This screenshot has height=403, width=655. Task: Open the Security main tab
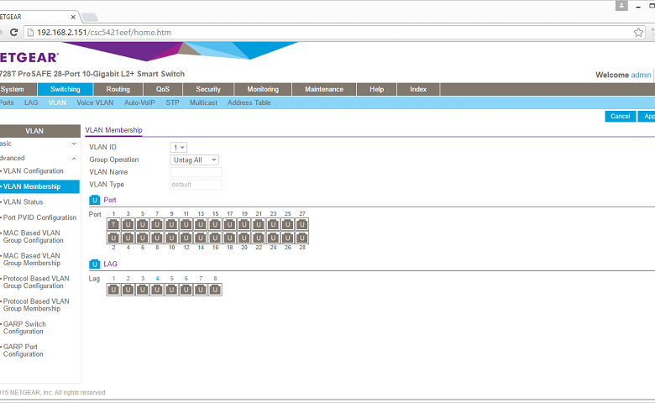[208, 89]
